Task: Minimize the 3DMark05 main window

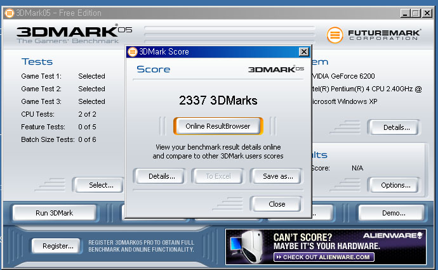Action: [x=406, y=13]
